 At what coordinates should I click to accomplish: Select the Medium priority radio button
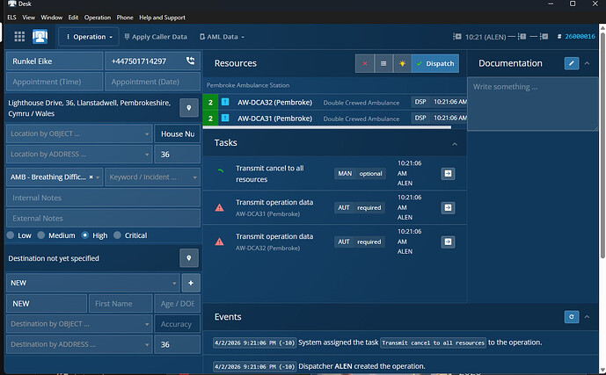point(41,235)
